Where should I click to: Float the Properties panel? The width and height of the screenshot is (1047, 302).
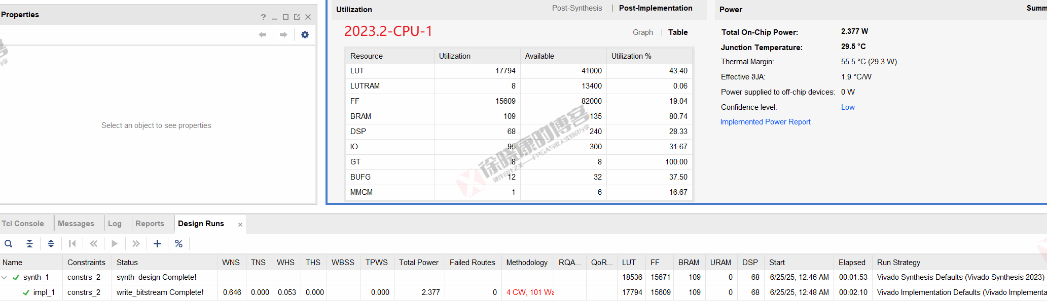pyautogui.click(x=297, y=17)
